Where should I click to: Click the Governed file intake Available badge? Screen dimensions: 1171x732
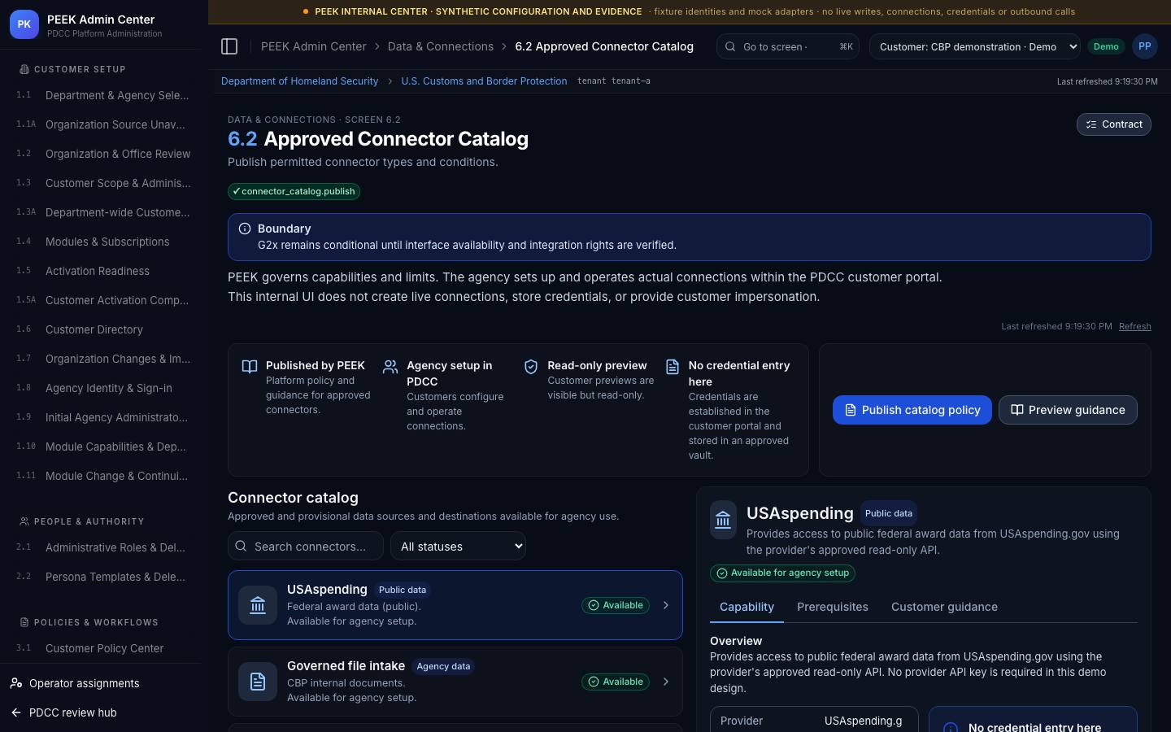(x=616, y=682)
